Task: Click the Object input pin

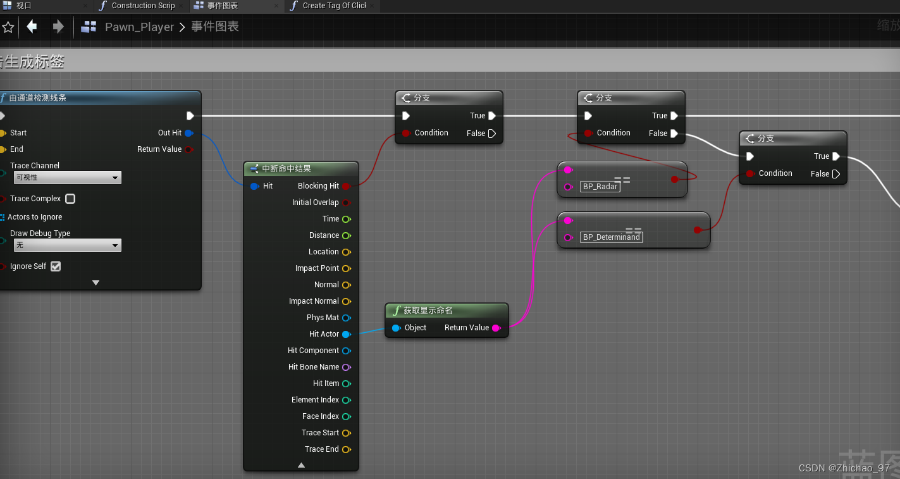Action: coord(396,328)
